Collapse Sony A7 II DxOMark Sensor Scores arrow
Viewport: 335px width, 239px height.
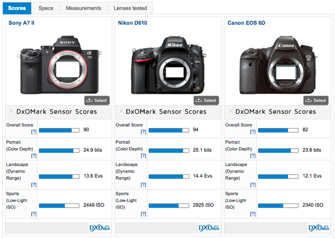pos(12,111)
